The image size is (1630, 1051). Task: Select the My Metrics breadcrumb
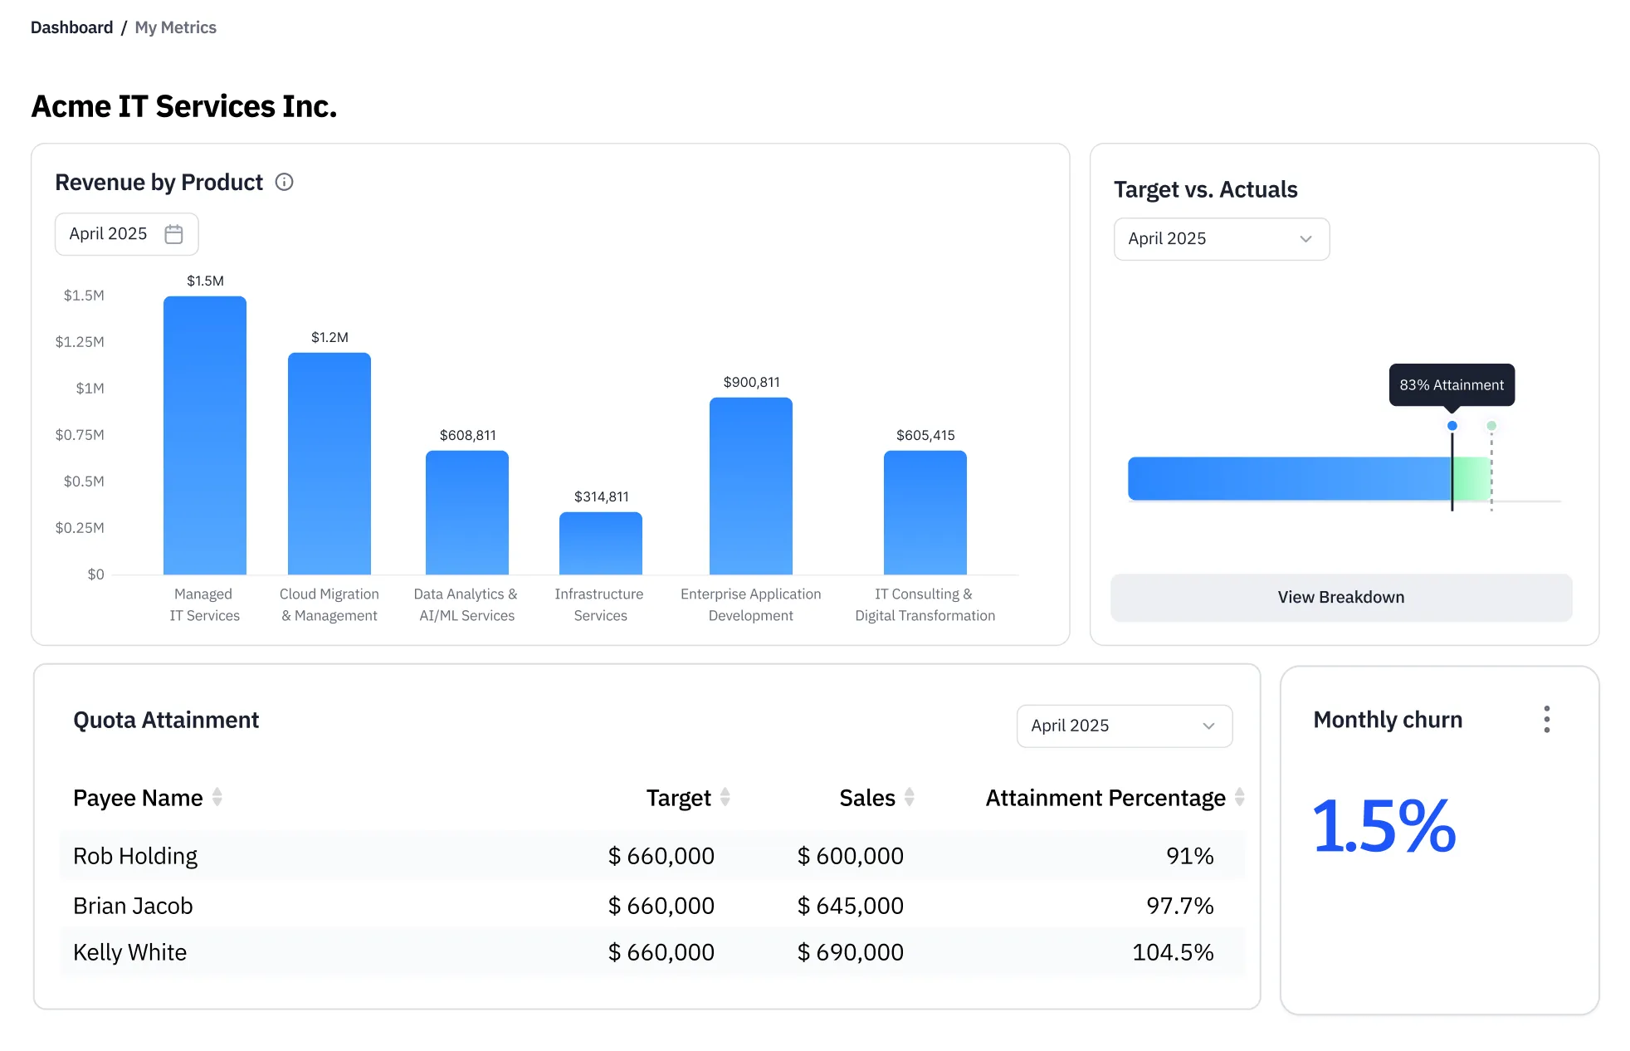[x=175, y=27]
